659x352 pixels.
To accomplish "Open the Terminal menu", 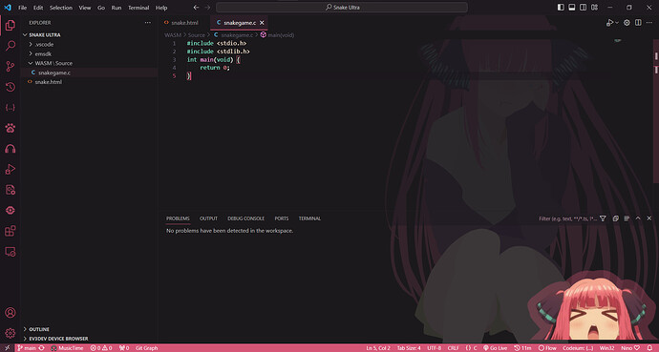I will click(138, 8).
